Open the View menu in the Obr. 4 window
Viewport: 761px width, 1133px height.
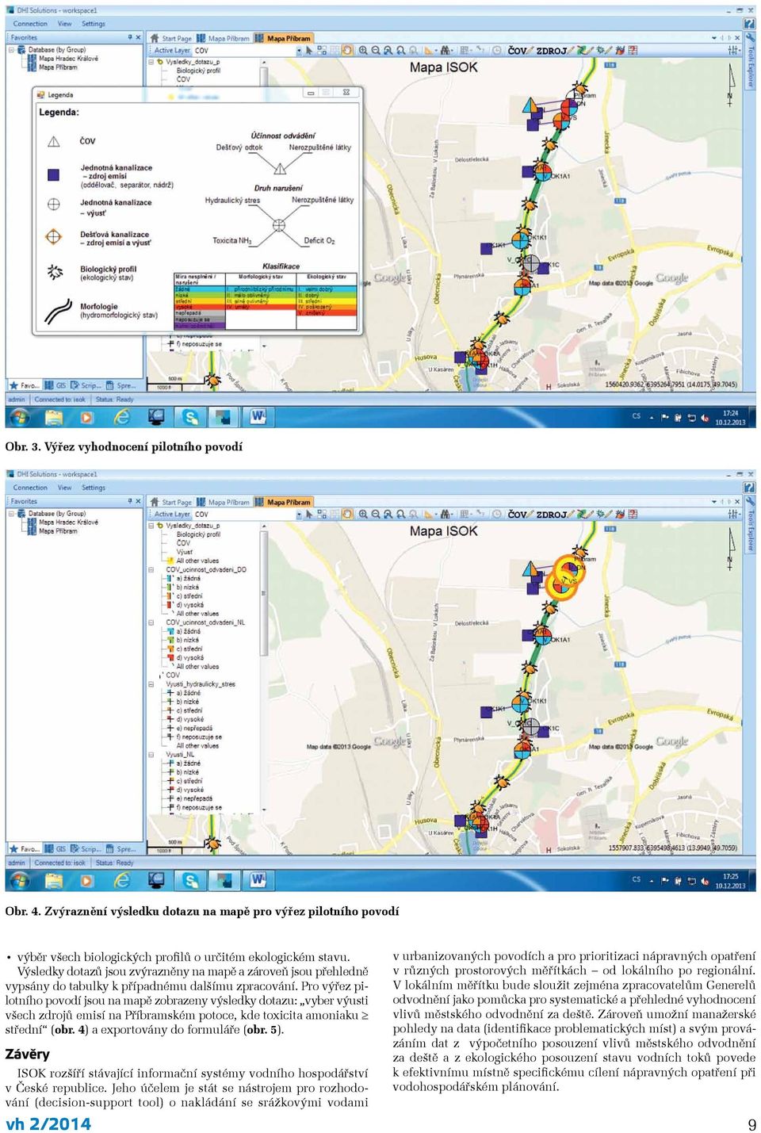(65, 488)
